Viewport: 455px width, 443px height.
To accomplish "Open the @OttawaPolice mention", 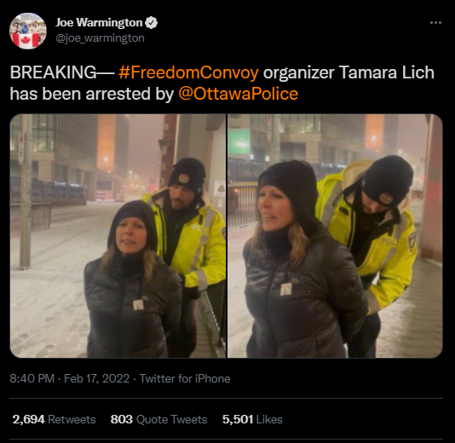I will coord(239,94).
